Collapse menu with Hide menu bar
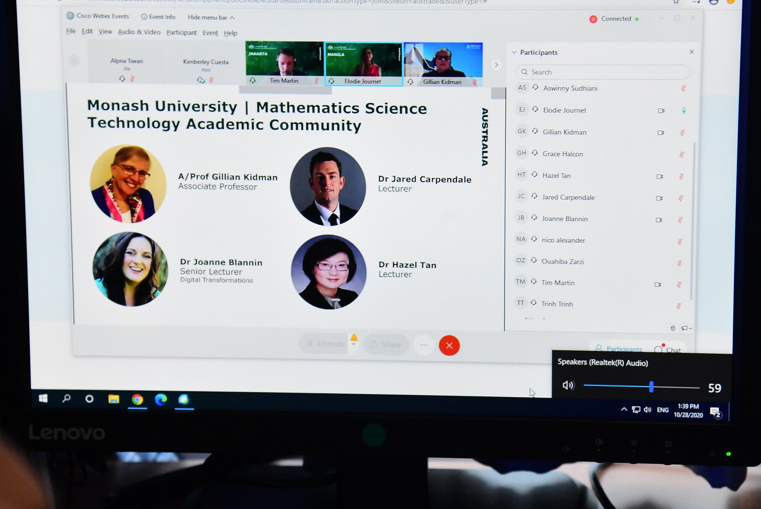The image size is (761, 509). [211, 18]
